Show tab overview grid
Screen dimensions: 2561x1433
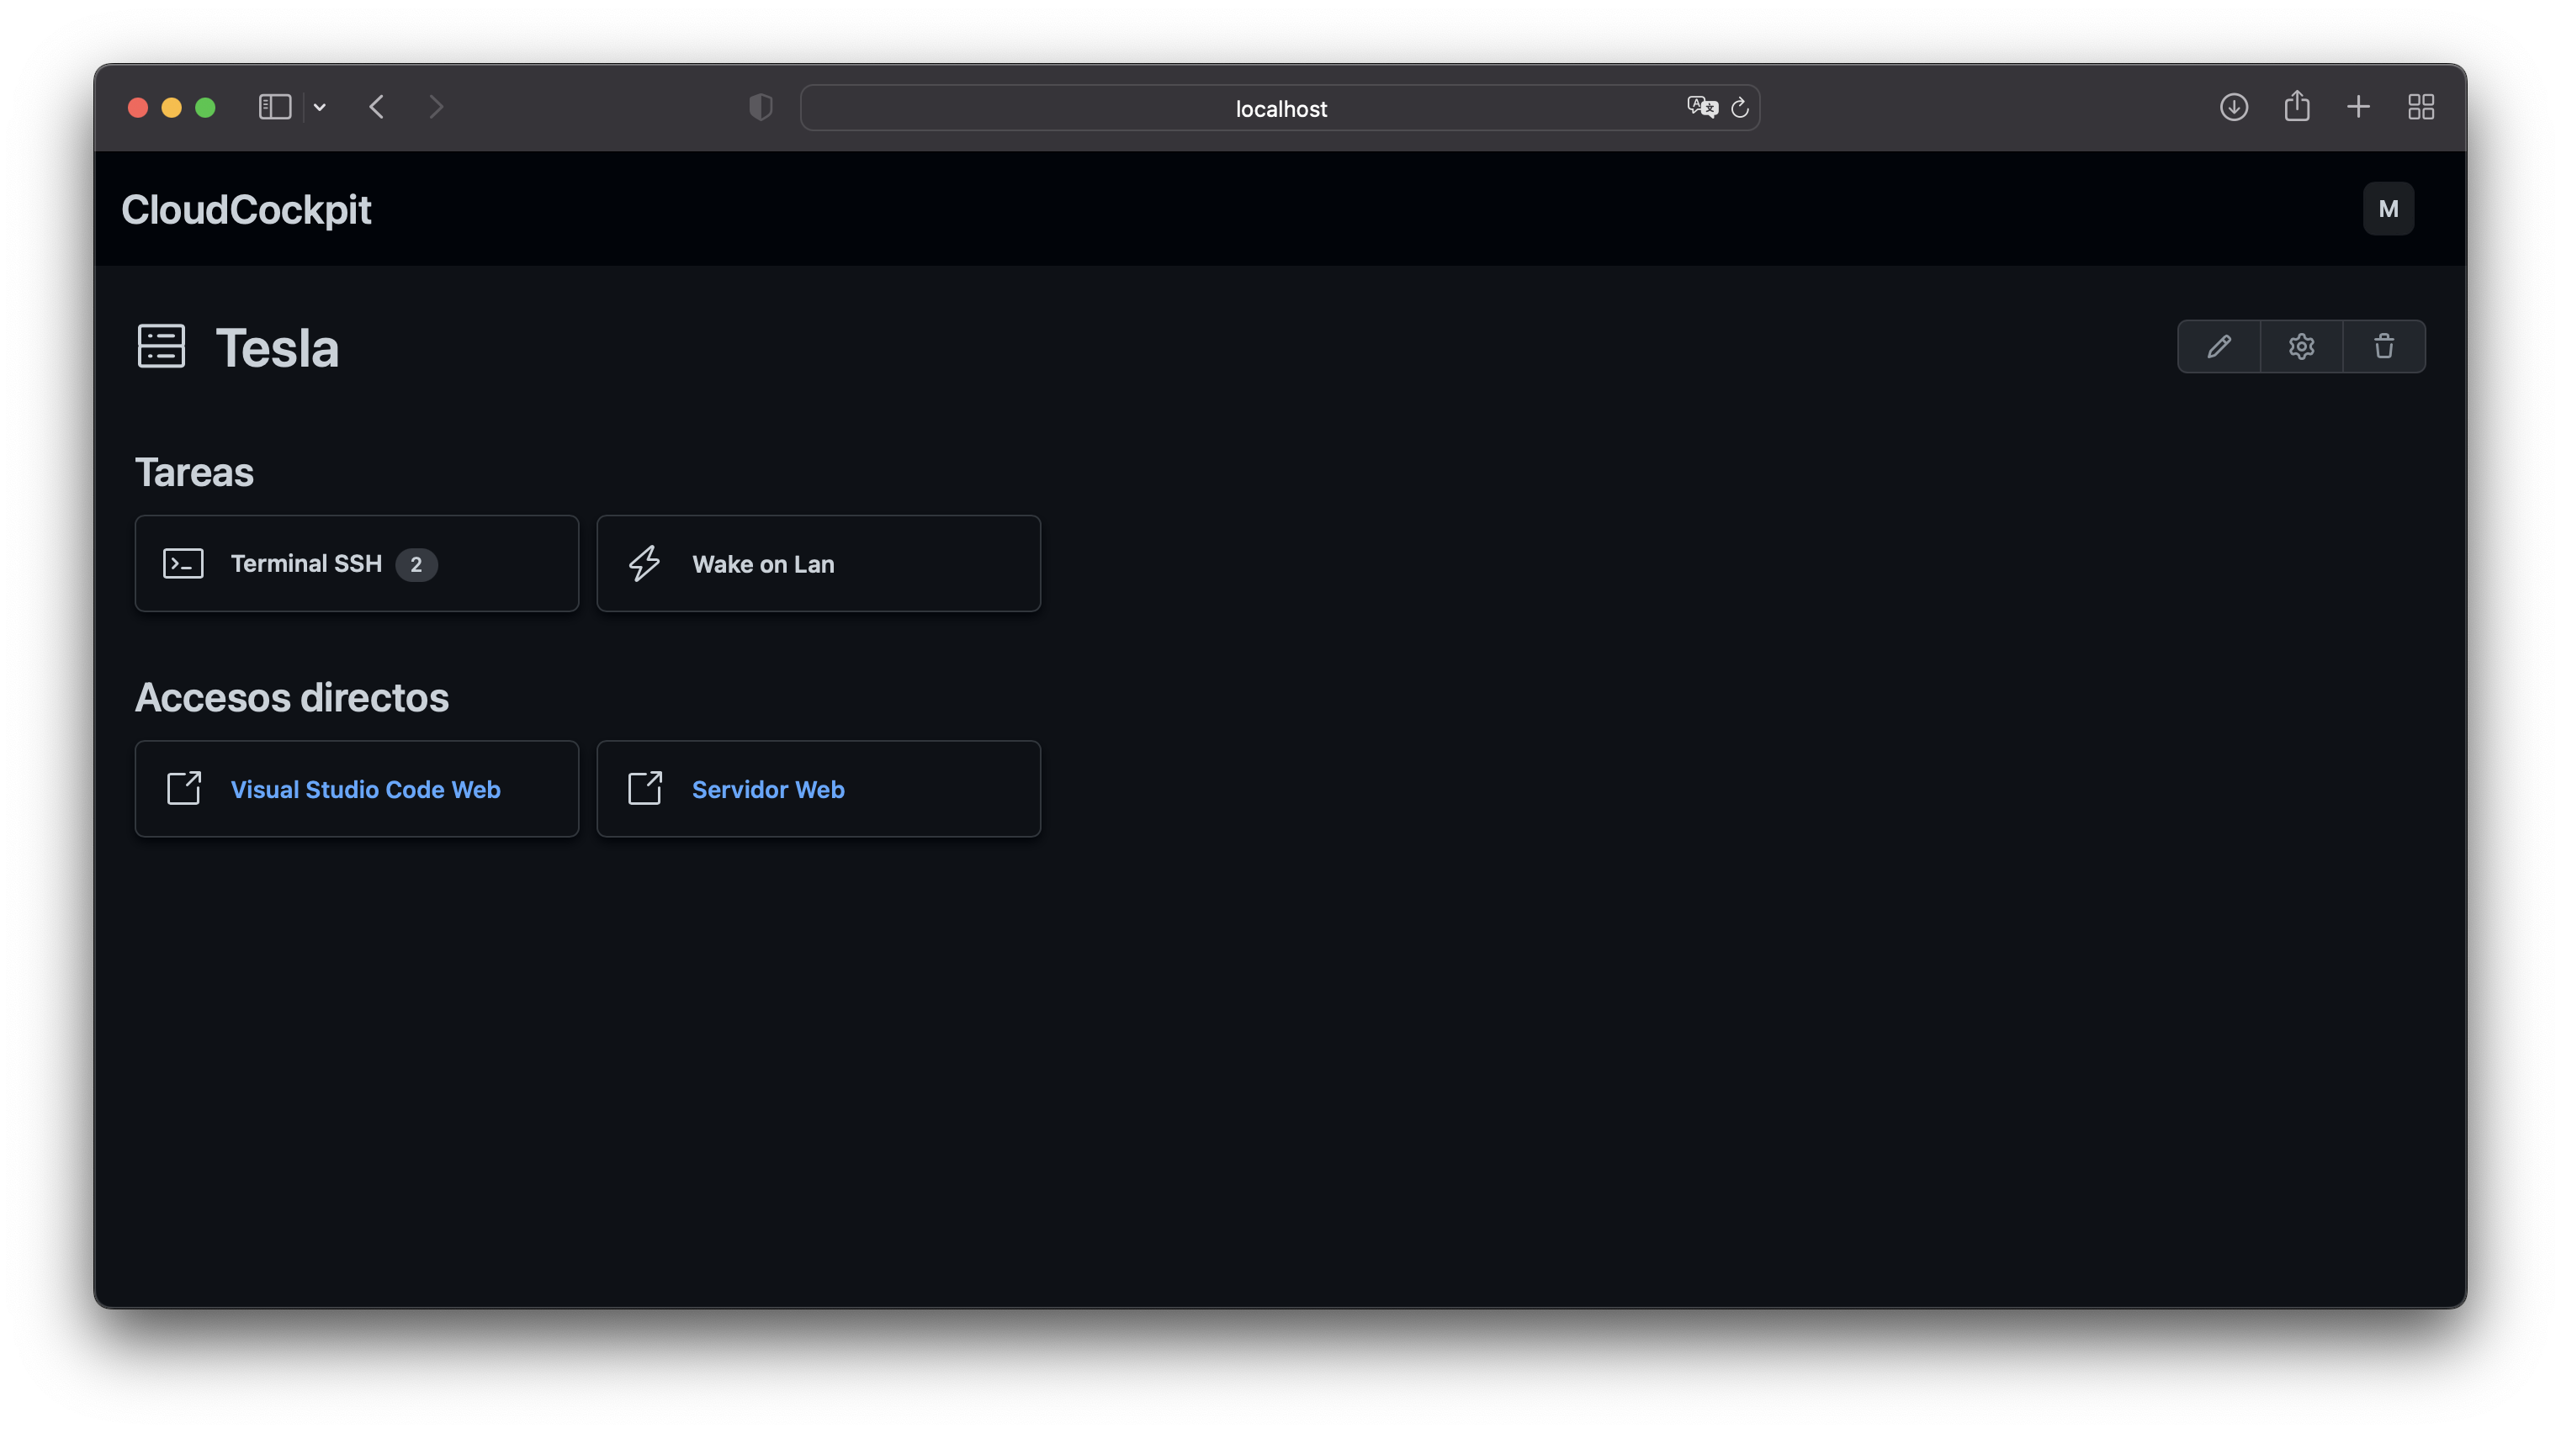pyautogui.click(x=2420, y=108)
